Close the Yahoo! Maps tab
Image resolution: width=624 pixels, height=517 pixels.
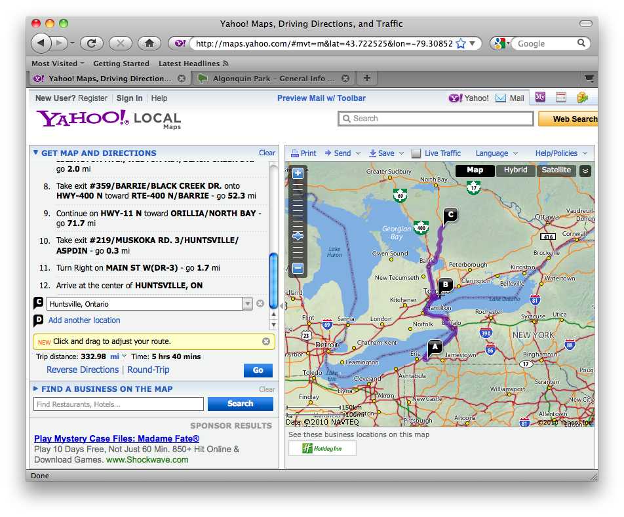coord(182,79)
